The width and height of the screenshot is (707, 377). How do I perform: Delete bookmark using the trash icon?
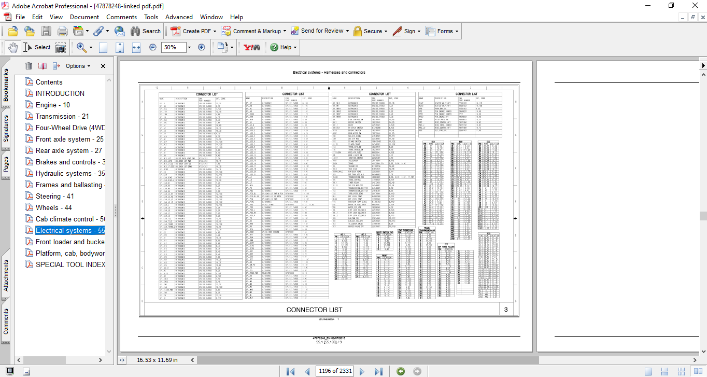pyautogui.click(x=29, y=66)
